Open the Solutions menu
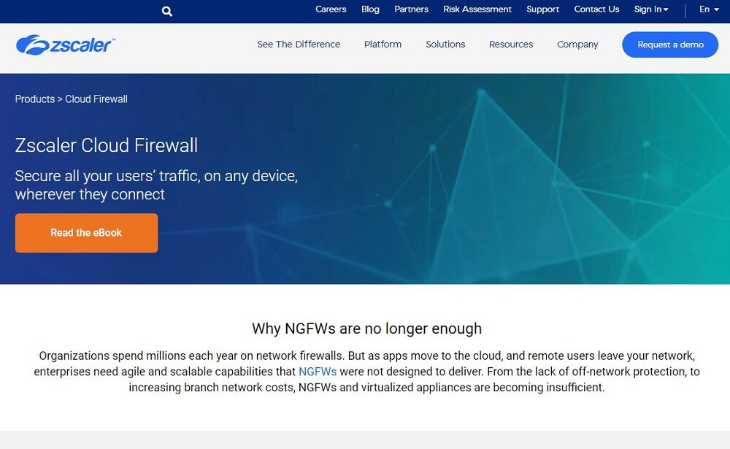This screenshot has width=730, height=449. tap(445, 45)
